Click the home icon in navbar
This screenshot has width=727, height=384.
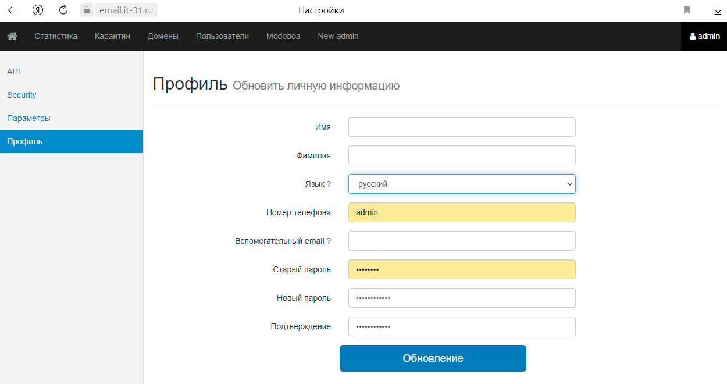coord(12,36)
